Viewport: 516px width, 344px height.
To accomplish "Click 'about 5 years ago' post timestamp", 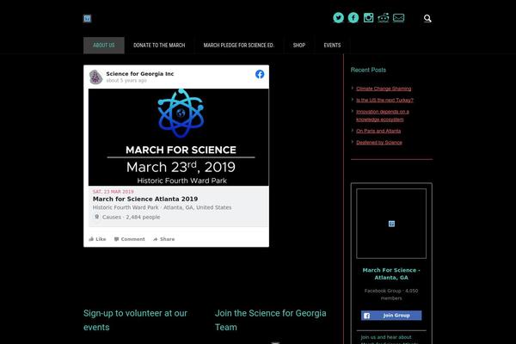I will (x=126, y=81).
